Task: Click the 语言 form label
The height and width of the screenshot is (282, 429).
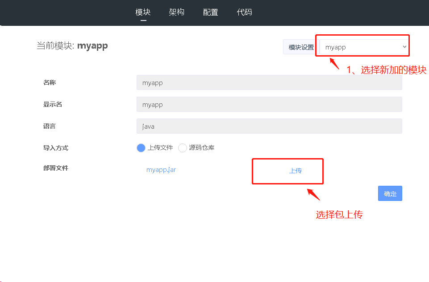Action: pyautogui.click(x=50, y=126)
